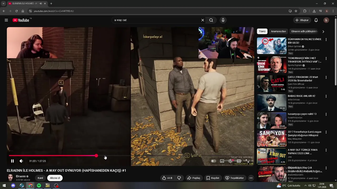Open a new browser tab
This screenshot has width=337, height=189.
[x=51, y=3]
